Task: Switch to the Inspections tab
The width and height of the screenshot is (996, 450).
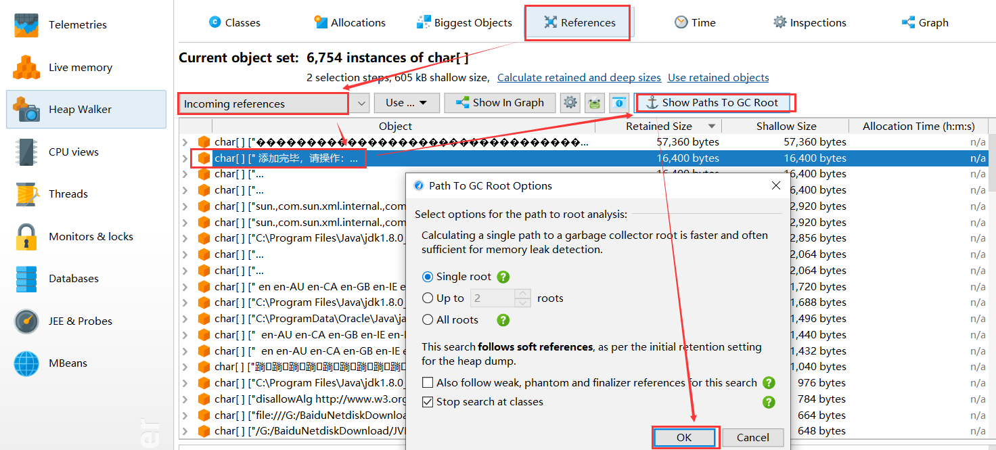Action: click(809, 22)
